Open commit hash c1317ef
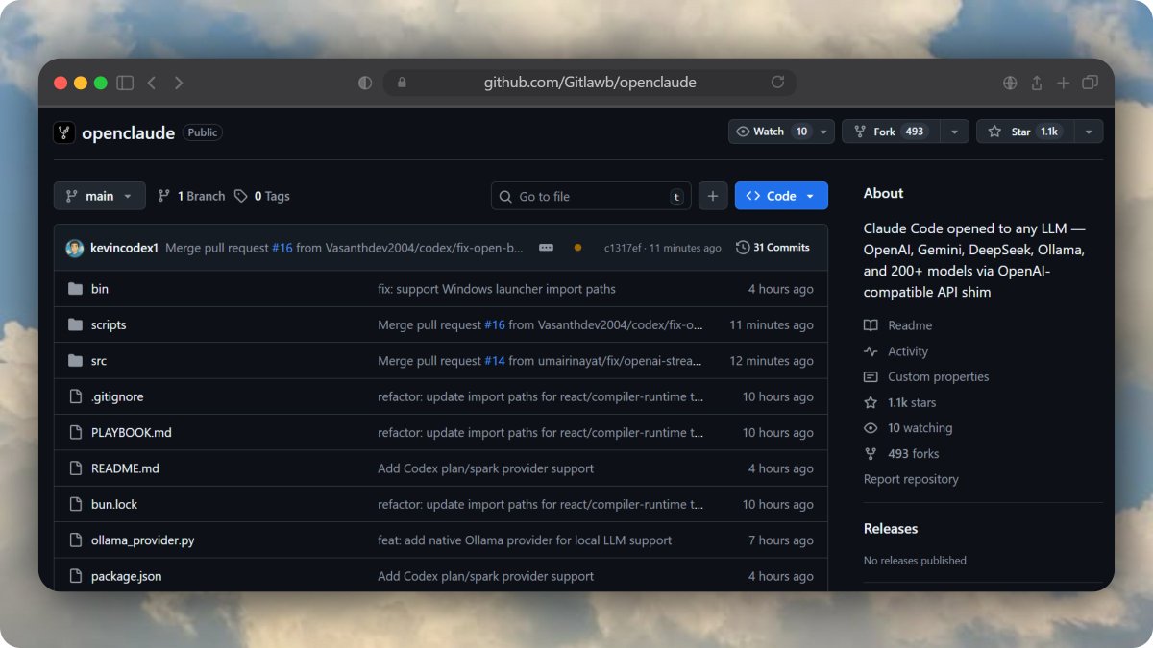The width and height of the screenshot is (1153, 648). [x=624, y=248]
